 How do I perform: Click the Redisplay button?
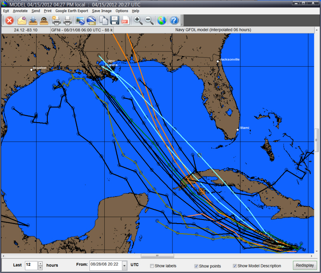305,265
